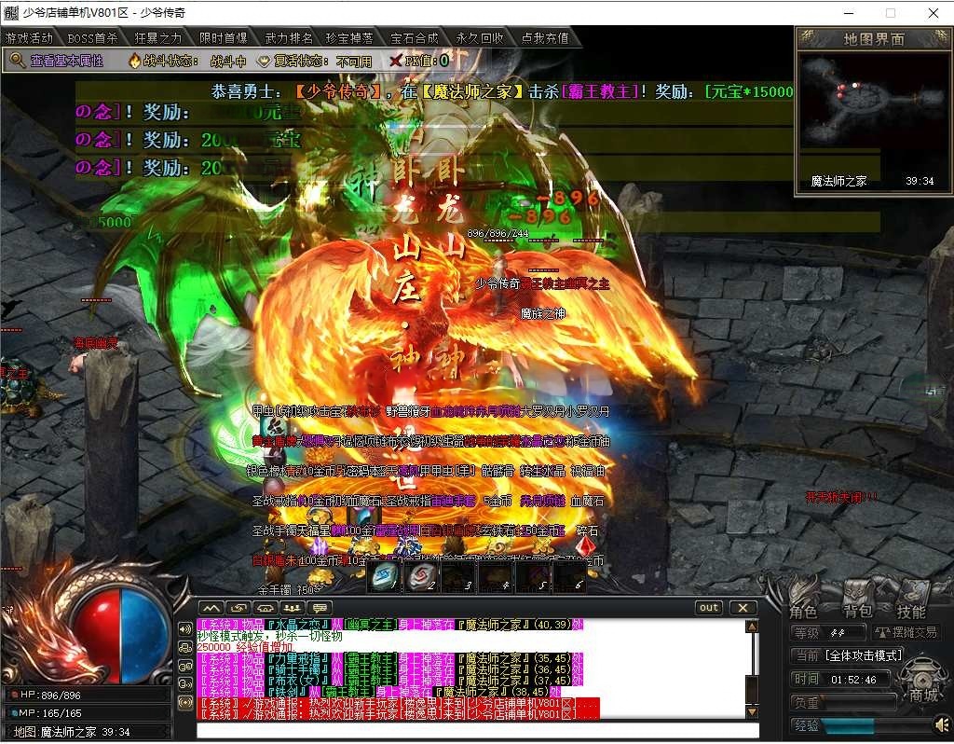954x744 pixels.
Task: Click the out button on chat panel
Action: (x=709, y=607)
